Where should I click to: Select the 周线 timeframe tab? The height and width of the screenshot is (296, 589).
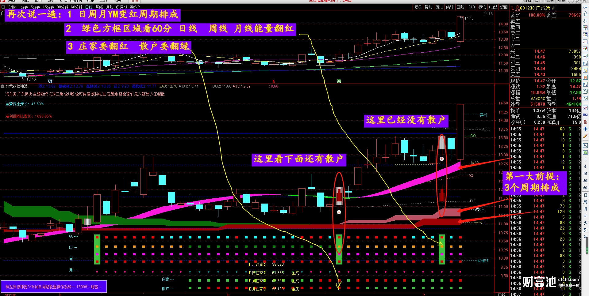pyautogui.click(x=99, y=7)
